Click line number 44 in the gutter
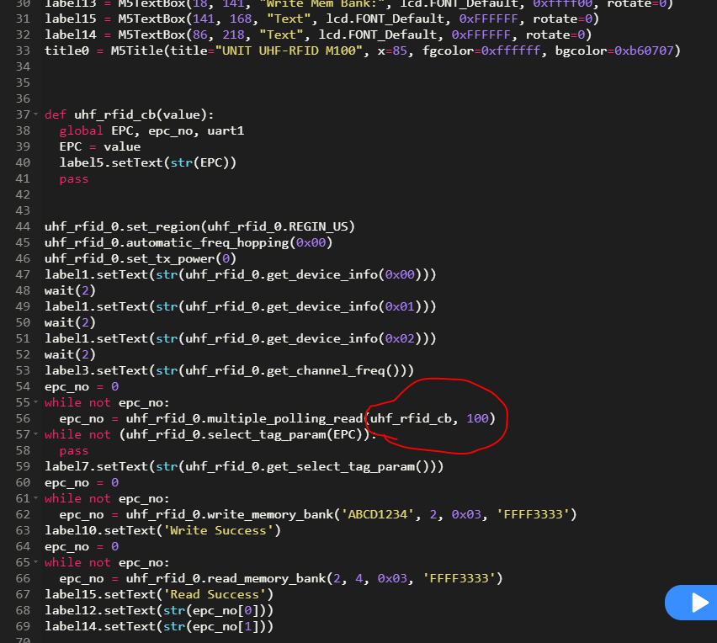This screenshot has height=643, width=717. pyautogui.click(x=23, y=226)
